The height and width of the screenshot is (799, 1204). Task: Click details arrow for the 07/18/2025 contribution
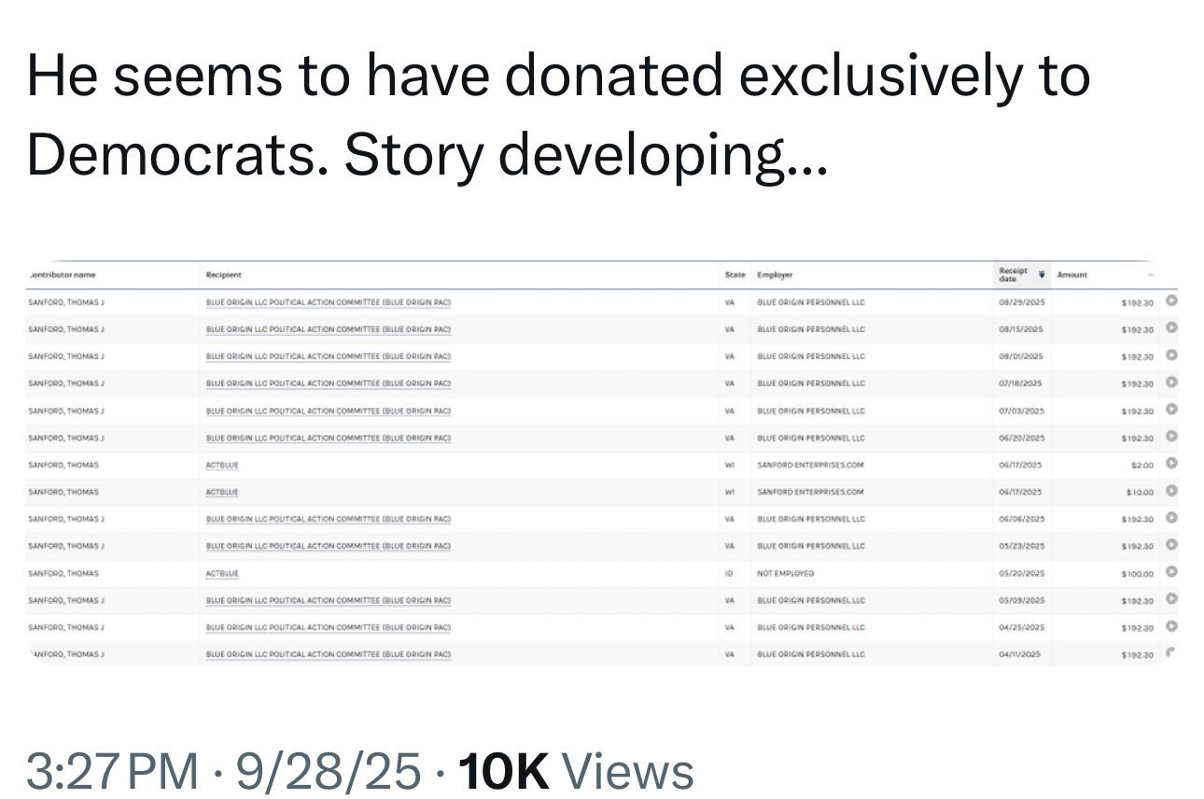point(1172,382)
